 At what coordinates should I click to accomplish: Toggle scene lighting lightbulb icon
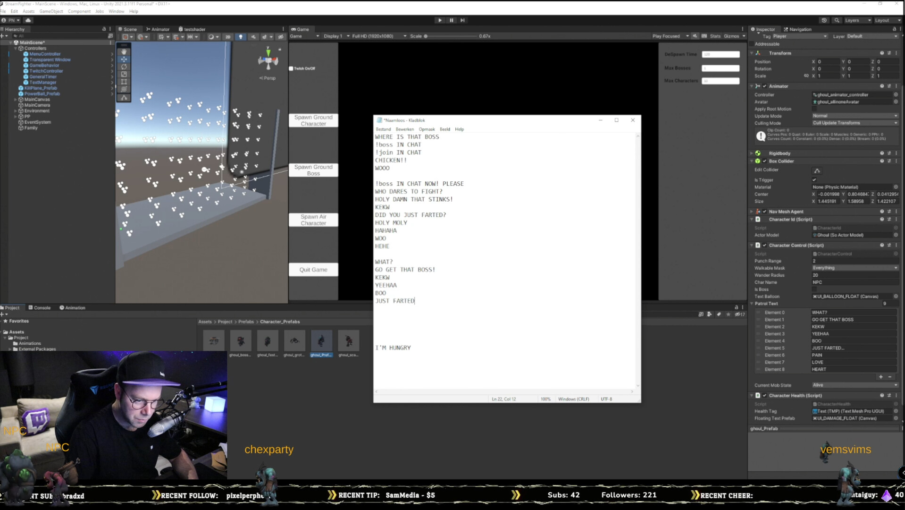tap(241, 37)
